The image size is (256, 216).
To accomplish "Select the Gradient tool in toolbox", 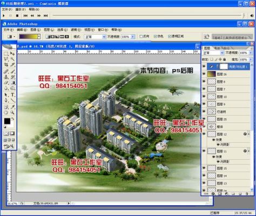I will (x=12, y=83).
